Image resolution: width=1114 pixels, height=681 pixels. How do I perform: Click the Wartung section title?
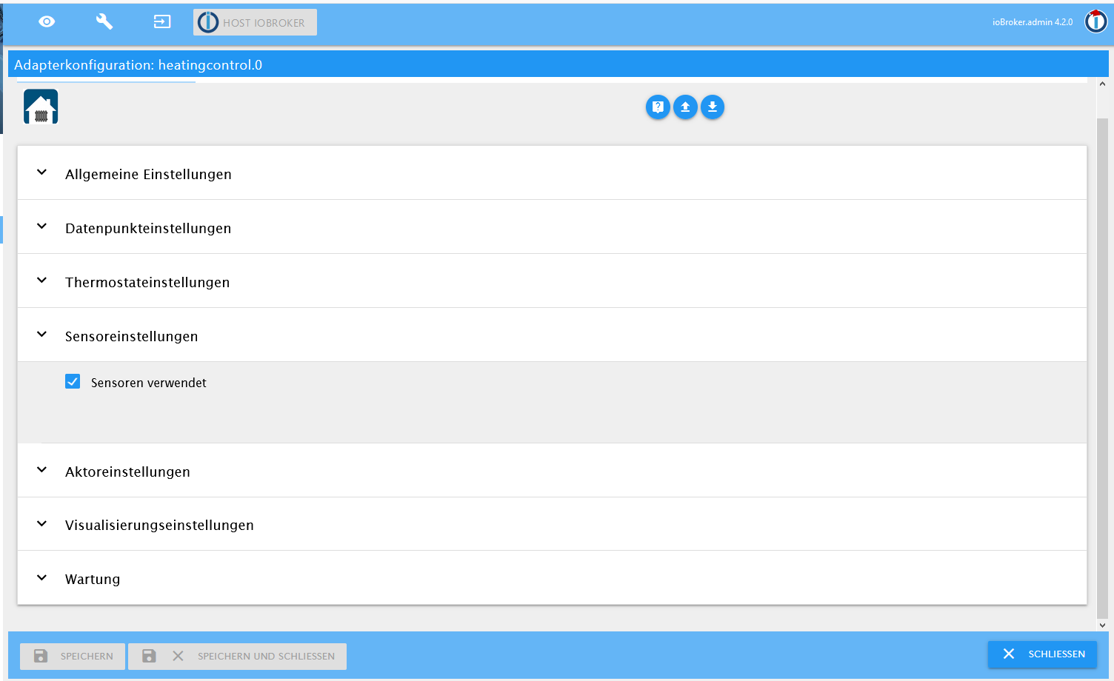93,579
